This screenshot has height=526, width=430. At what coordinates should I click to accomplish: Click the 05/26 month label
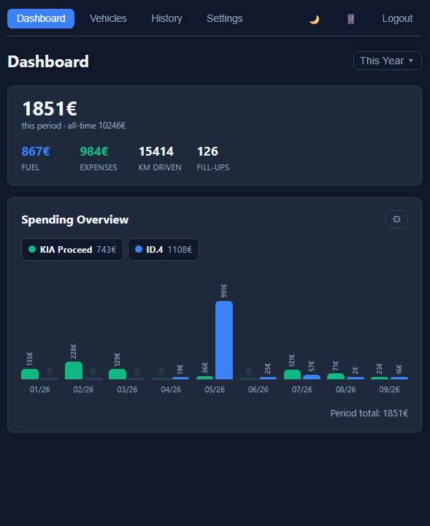(x=215, y=389)
